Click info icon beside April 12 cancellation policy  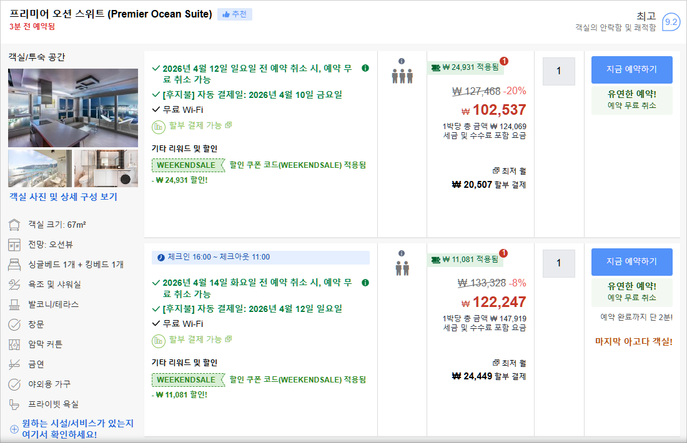(365, 68)
